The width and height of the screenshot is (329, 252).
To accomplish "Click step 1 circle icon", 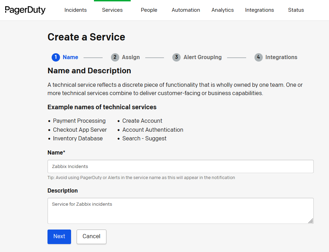I will coord(56,57).
